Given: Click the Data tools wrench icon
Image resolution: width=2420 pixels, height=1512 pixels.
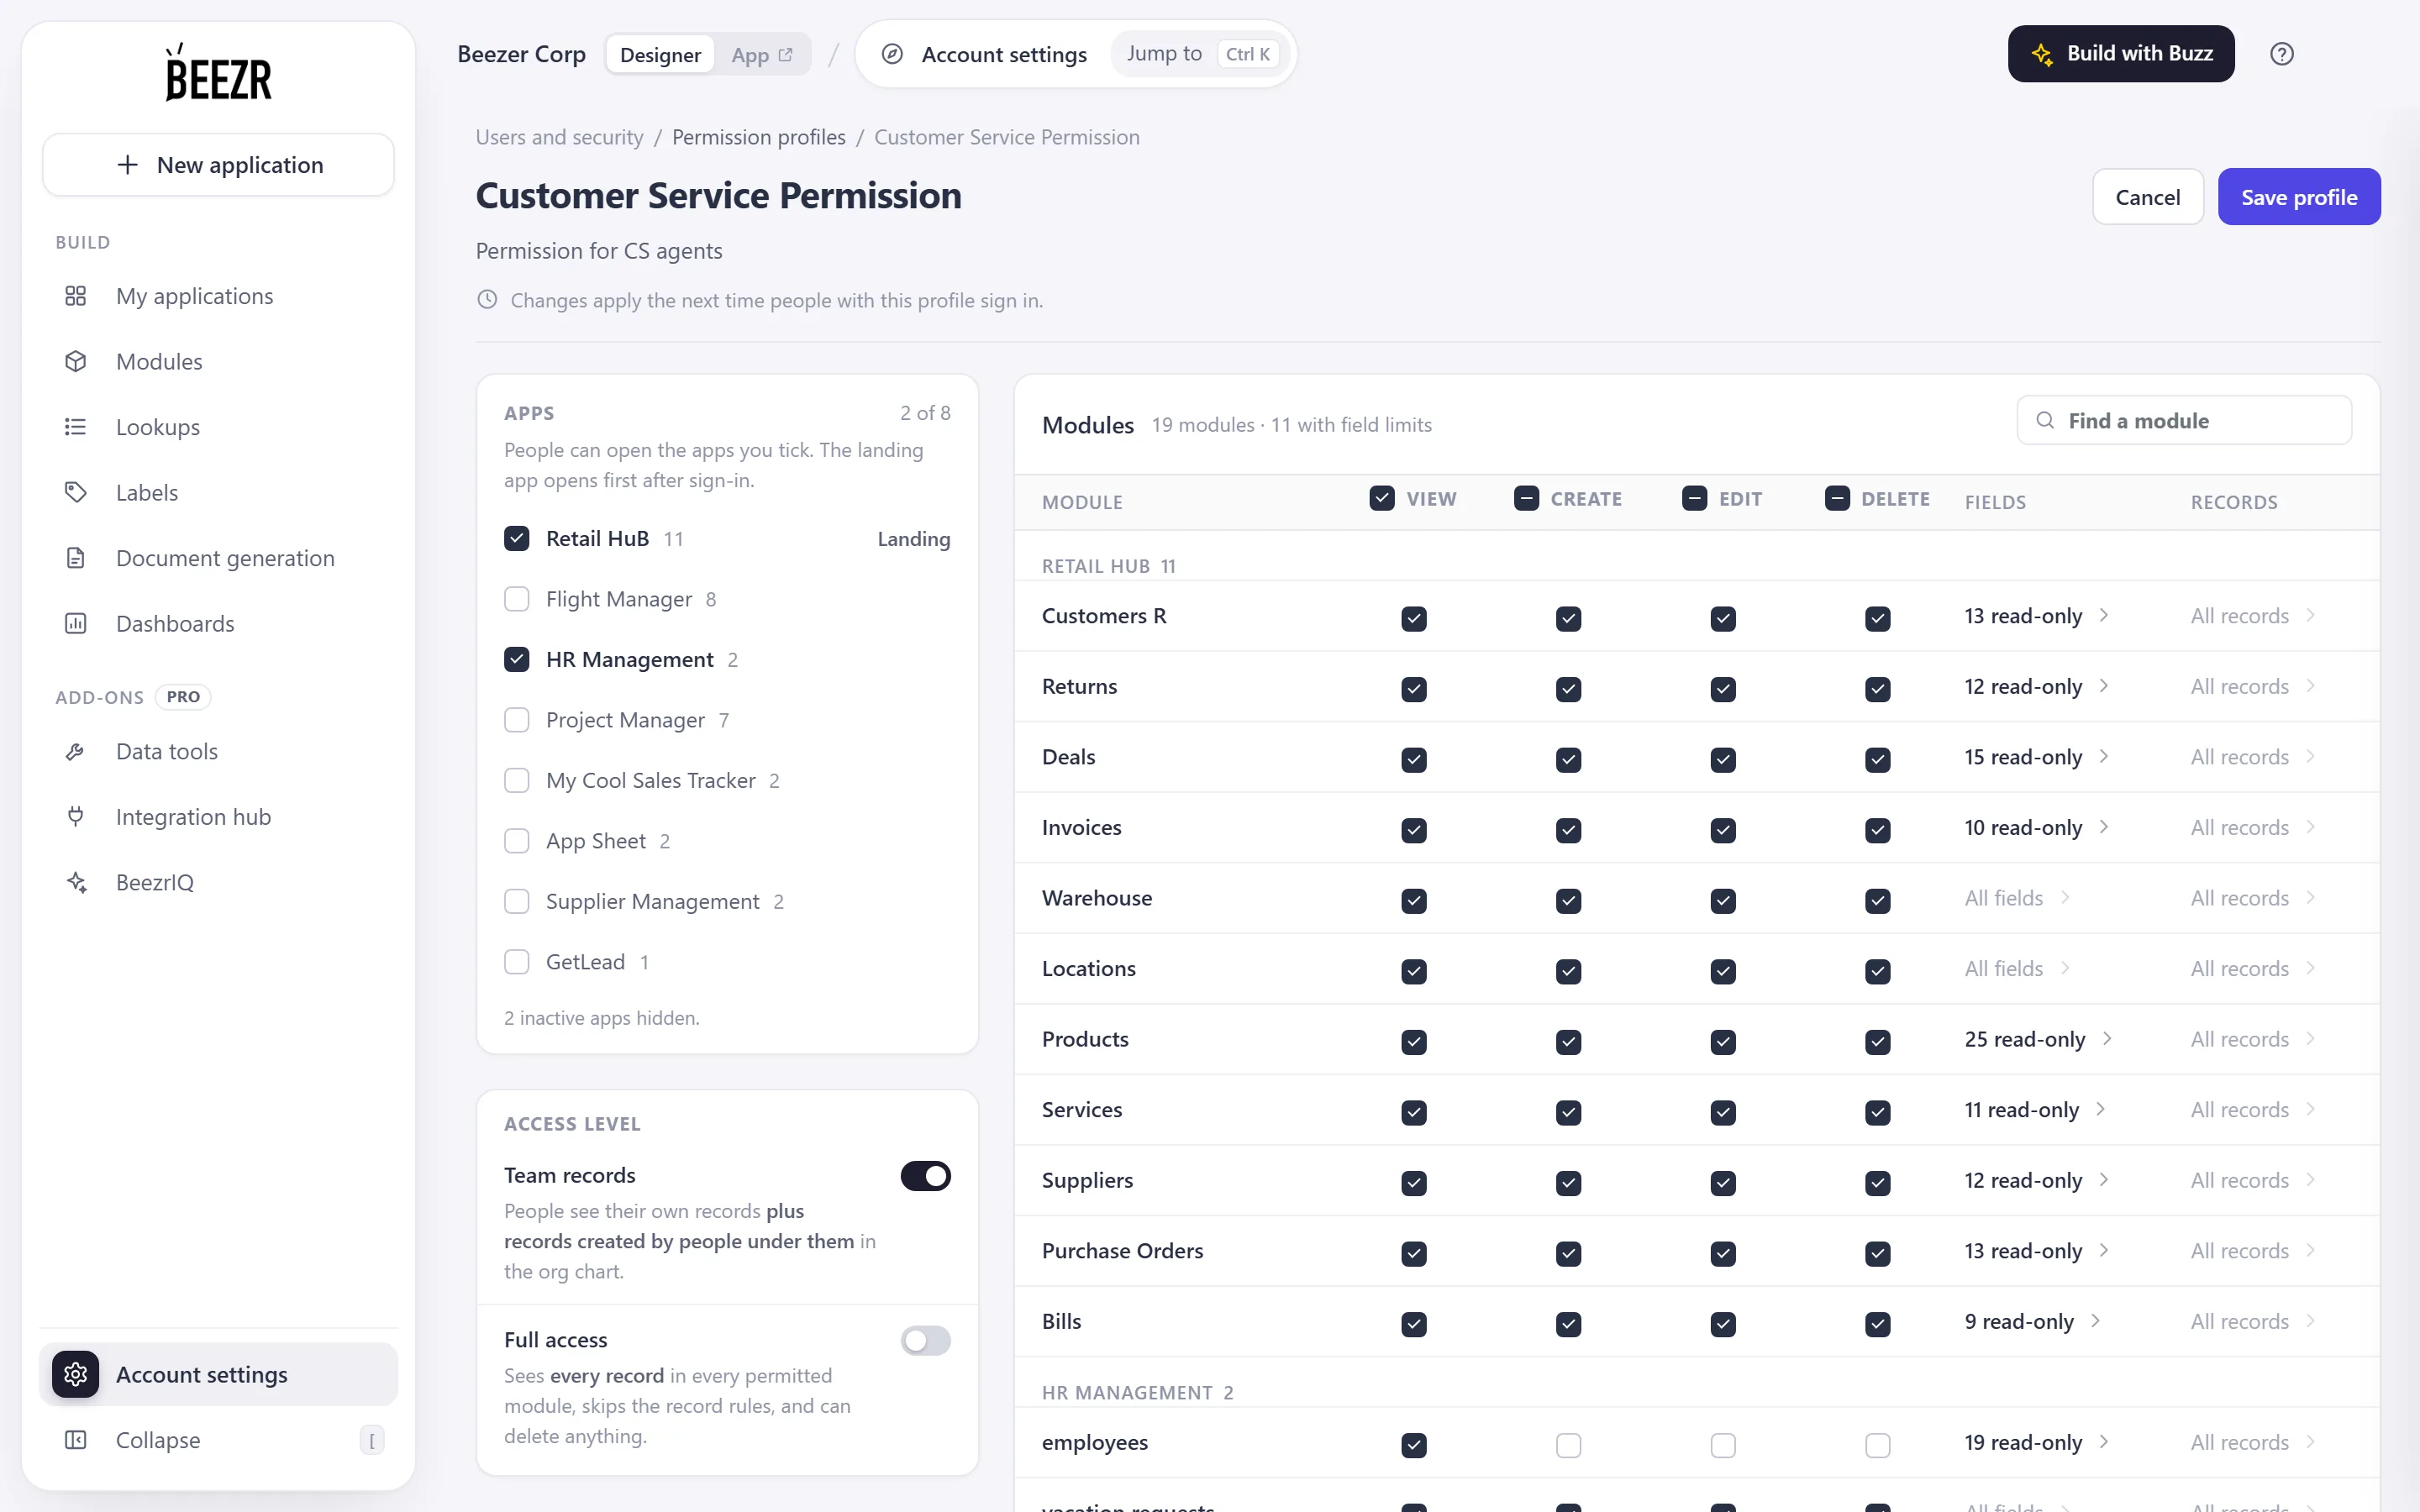Looking at the screenshot, I should pyautogui.click(x=76, y=752).
